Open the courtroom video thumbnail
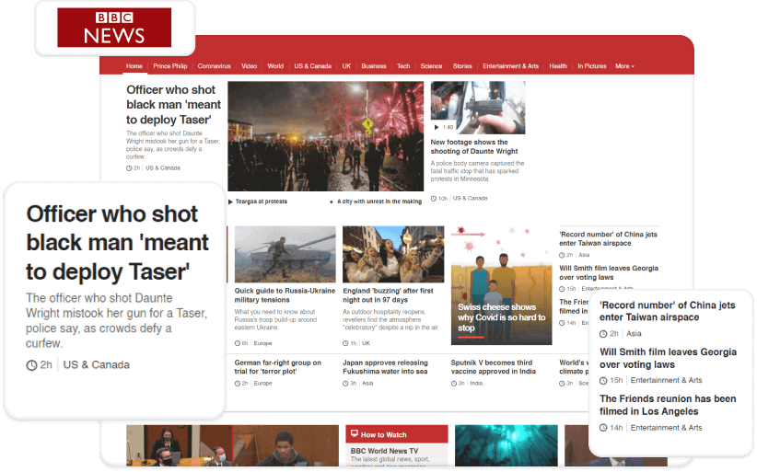The height and width of the screenshot is (472, 757). 232,446
